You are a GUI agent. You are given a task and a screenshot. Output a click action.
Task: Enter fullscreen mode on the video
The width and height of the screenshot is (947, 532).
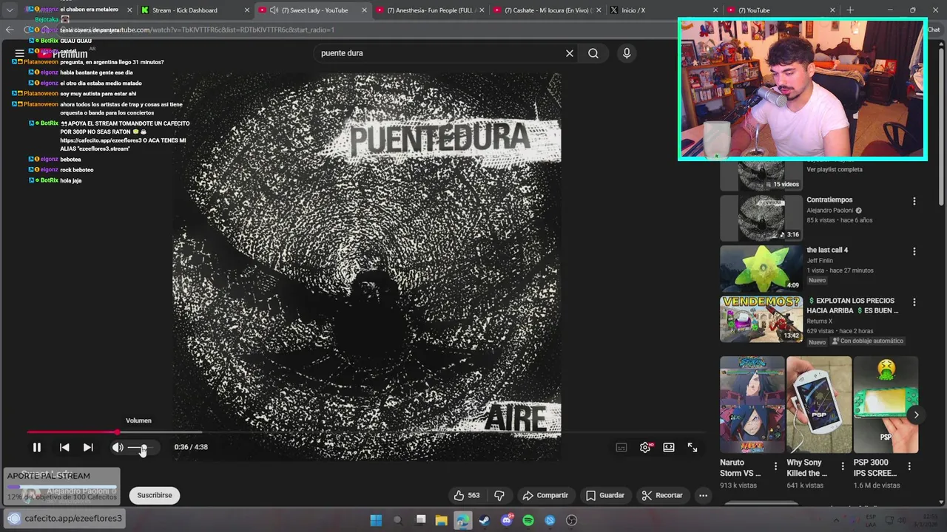692,447
